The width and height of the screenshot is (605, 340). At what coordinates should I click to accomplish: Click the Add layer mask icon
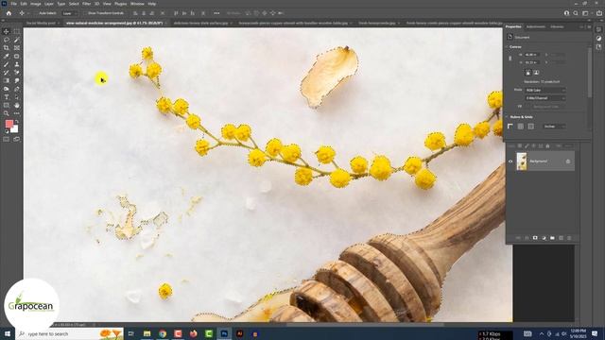point(535,238)
